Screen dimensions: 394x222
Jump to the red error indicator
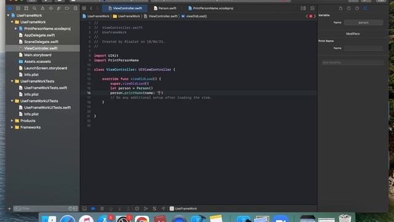311,16
